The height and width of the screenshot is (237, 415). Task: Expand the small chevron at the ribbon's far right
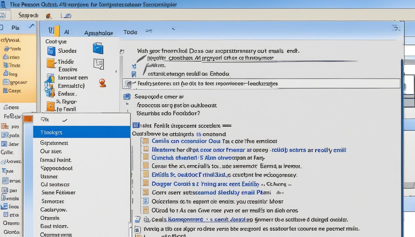click(396, 28)
